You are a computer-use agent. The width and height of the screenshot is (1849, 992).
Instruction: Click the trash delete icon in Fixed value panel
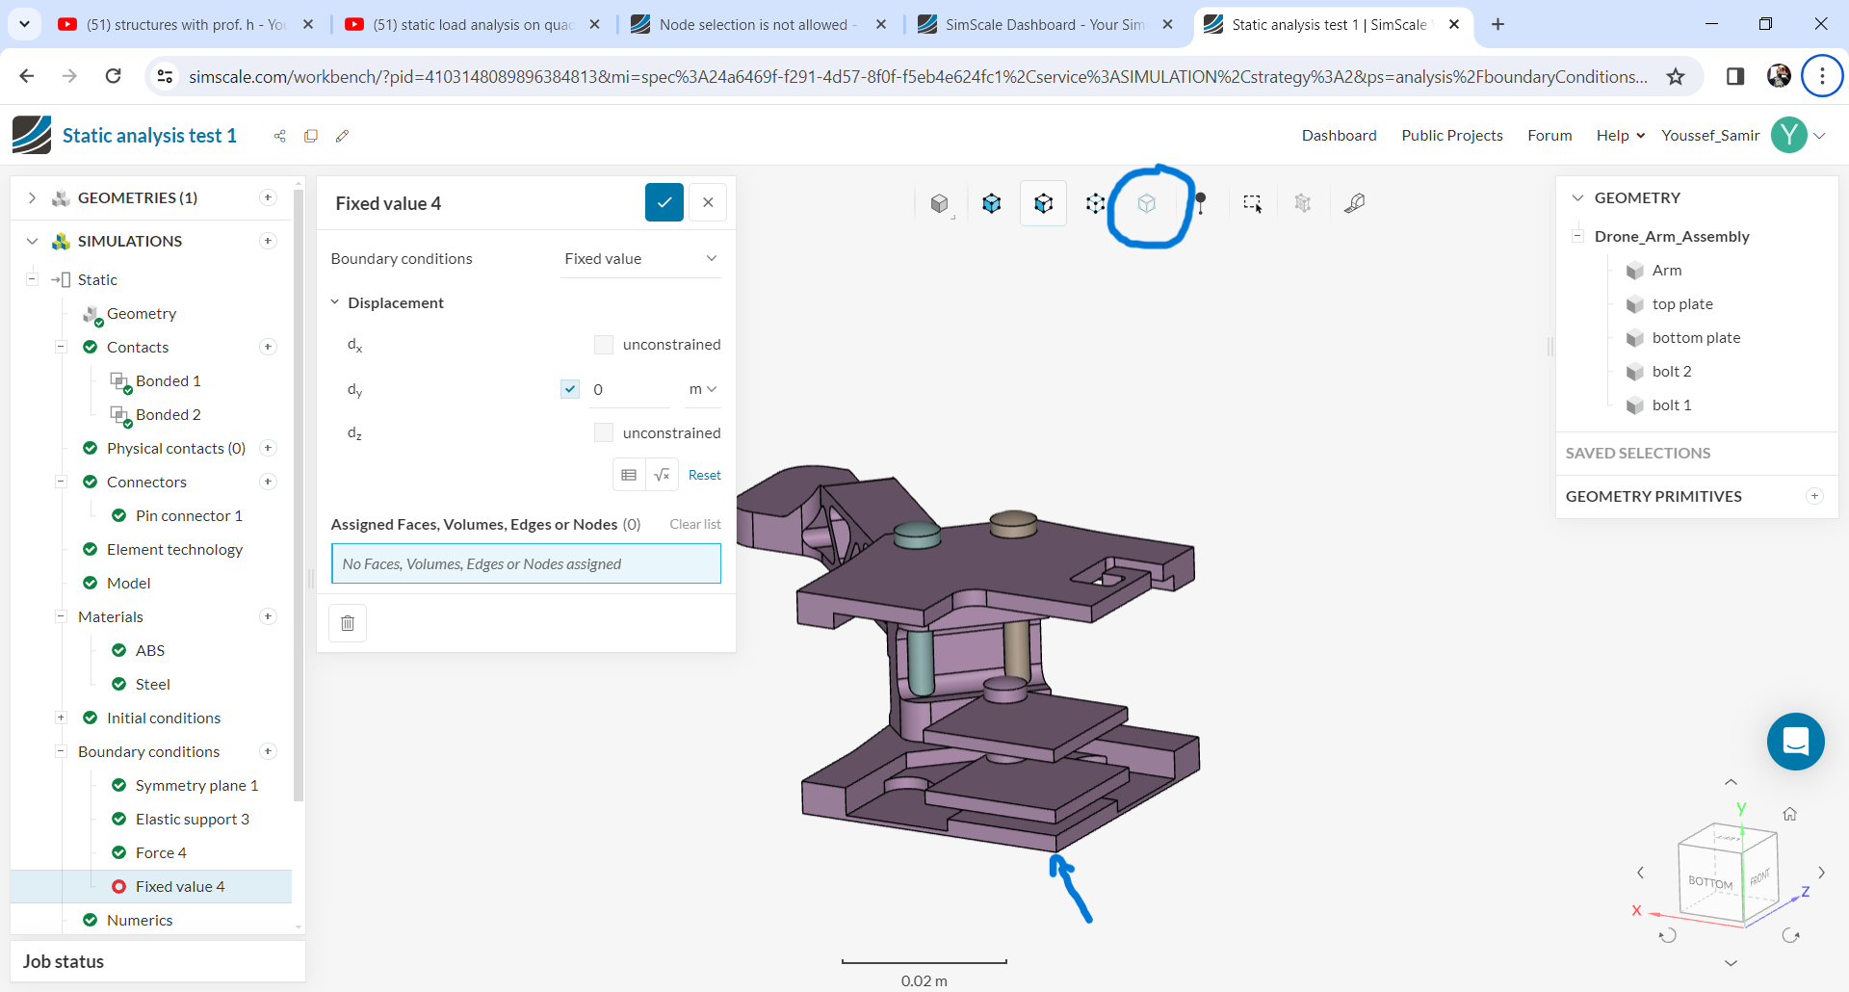348,623
